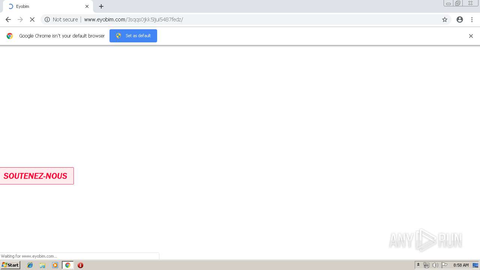
Task: Open the Chrome profile account icon
Action: (460, 19)
